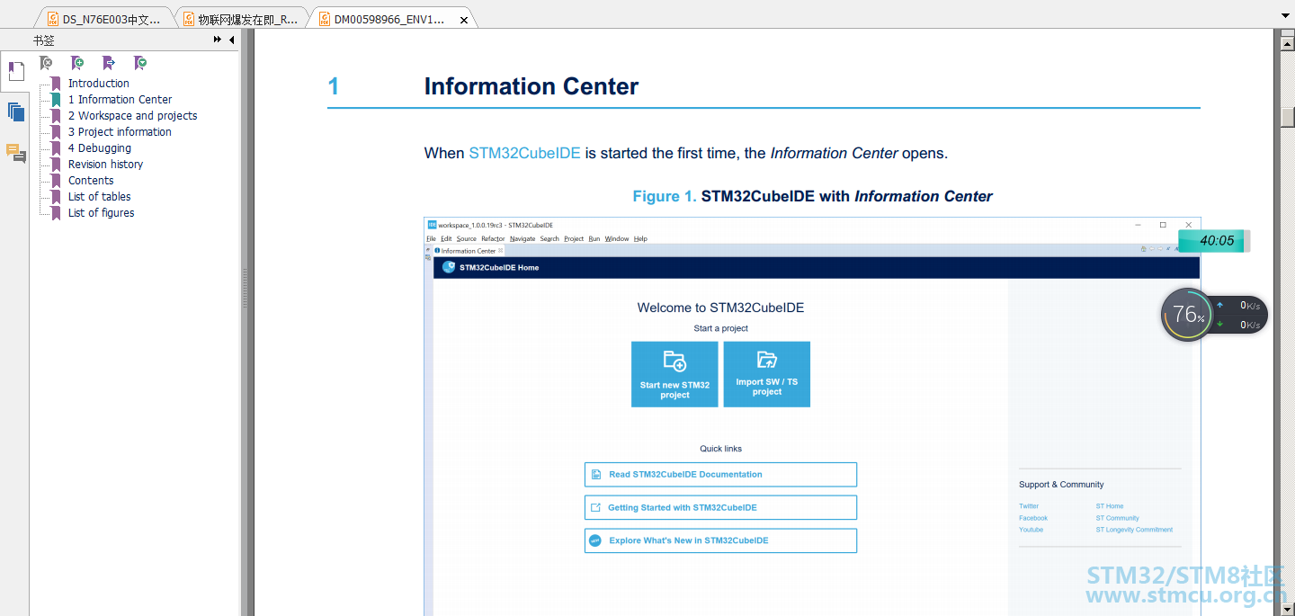
Task: Go to the 1 Information Center bookmark
Action: [120, 100]
